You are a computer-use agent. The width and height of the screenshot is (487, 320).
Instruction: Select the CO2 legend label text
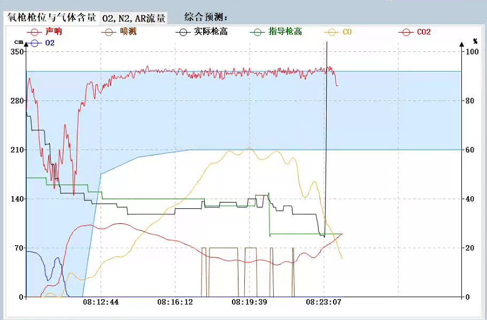[423, 32]
